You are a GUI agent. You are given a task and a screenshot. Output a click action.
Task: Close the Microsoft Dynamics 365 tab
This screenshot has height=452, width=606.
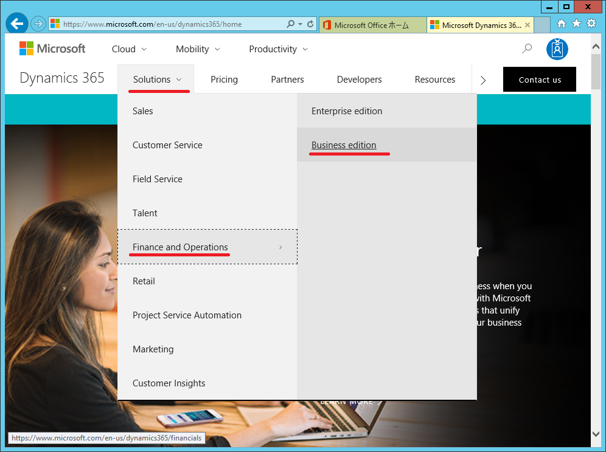click(527, 25)
